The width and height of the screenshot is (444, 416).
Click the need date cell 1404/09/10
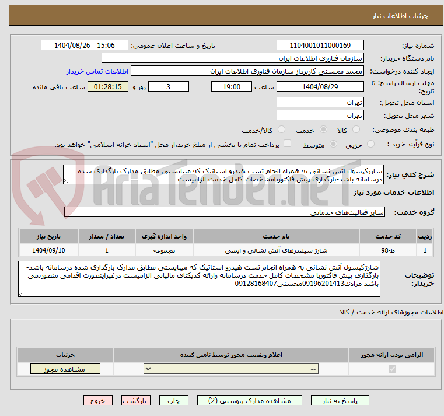(x=48, y=250)
